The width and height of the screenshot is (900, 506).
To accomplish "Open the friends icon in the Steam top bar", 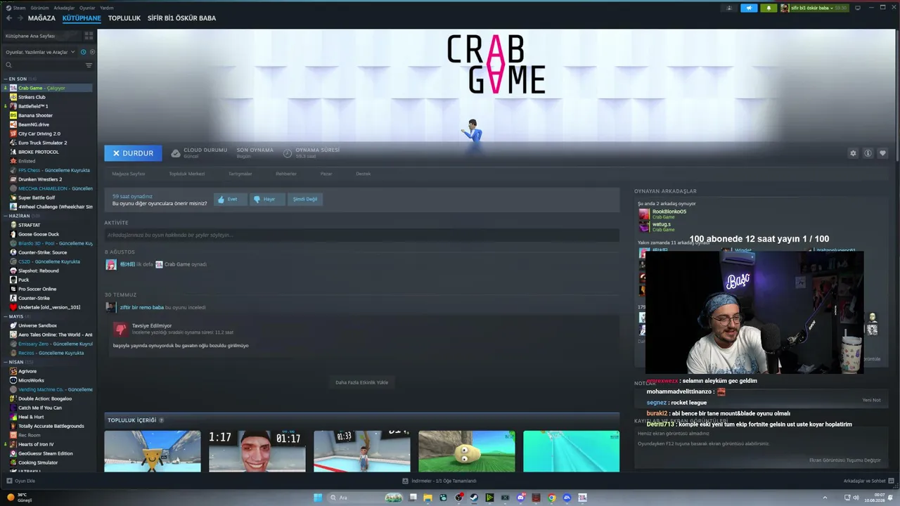I will click(x=729, y=8).
